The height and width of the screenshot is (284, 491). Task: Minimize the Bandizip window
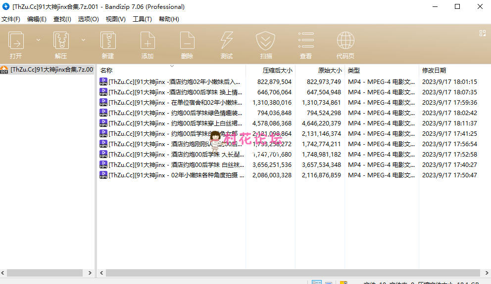[x=435, y=6]
